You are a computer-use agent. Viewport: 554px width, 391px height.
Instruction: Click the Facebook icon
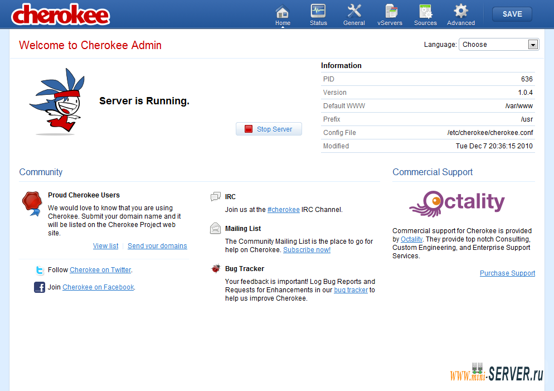point(40,287)
